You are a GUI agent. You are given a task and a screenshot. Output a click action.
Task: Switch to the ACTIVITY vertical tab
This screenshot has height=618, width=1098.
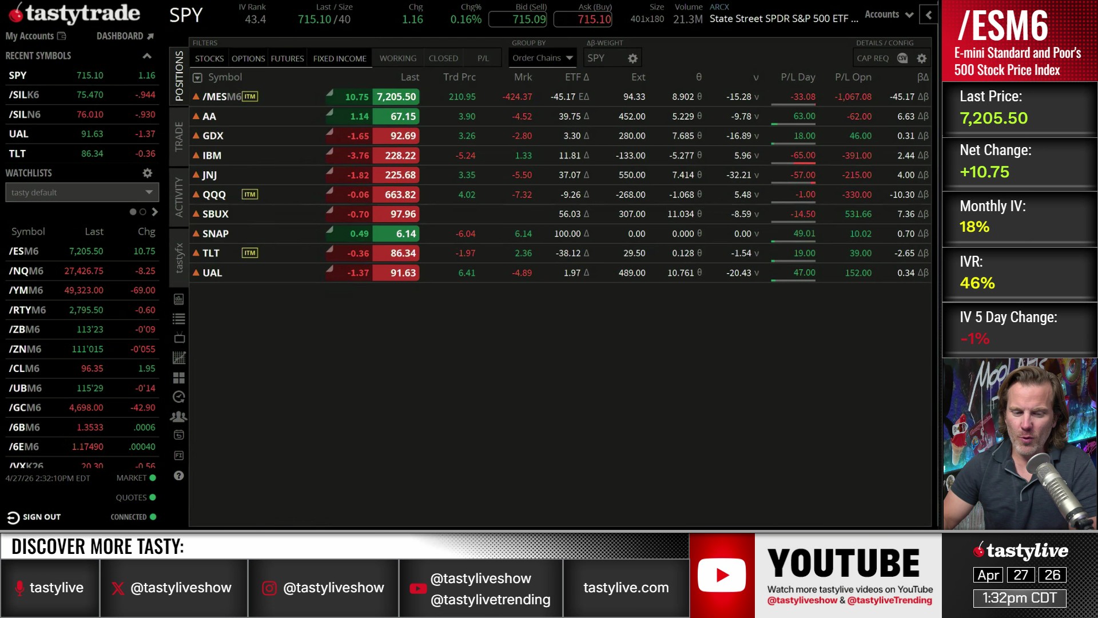click(x=179, y=197)
